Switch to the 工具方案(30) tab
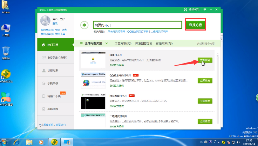The image size is (258, 146). (123, 44)
